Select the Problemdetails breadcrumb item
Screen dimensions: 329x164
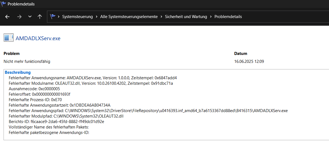[228, 17]
